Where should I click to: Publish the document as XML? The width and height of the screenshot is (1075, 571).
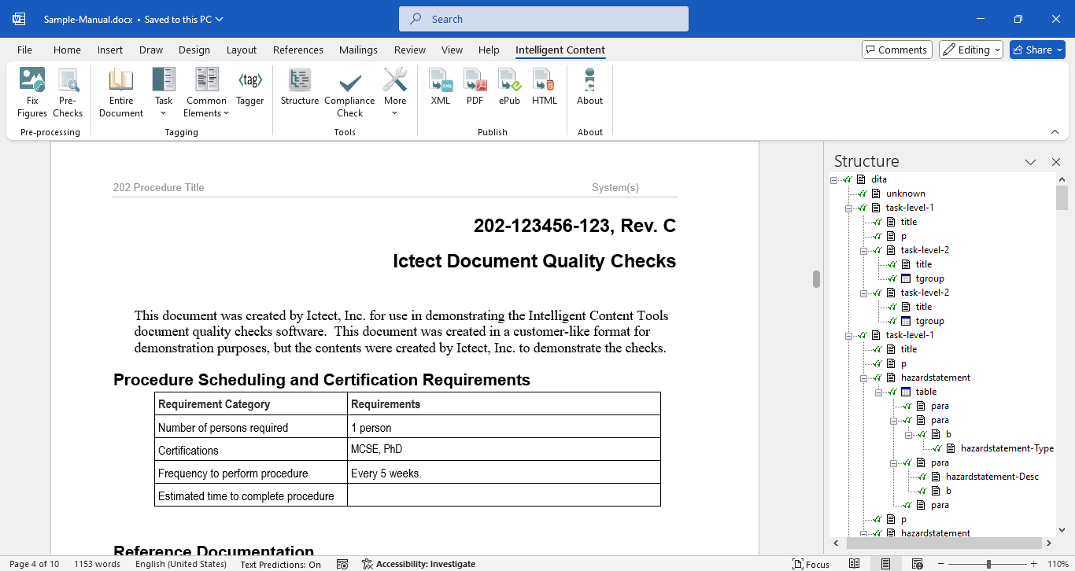pos(440,91)
